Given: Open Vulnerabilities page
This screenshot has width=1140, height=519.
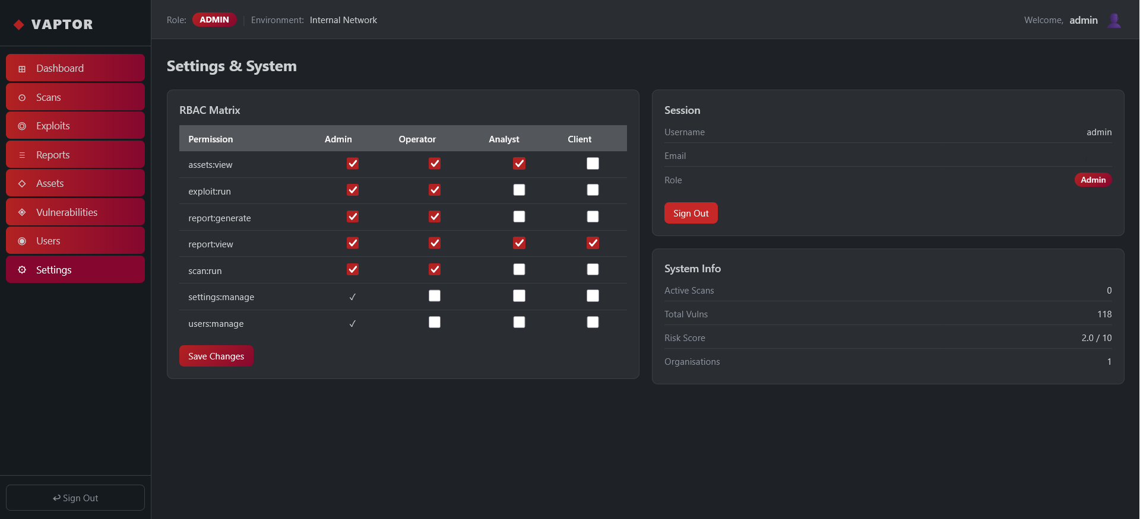Looking at the screenshot, I should pos(75,212).
